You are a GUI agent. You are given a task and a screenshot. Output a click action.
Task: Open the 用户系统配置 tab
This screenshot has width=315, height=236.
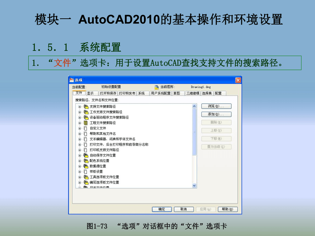coord(161,93)
